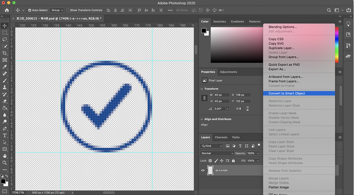
Task: Select the Eraser tool
Action: click(5, 101)
